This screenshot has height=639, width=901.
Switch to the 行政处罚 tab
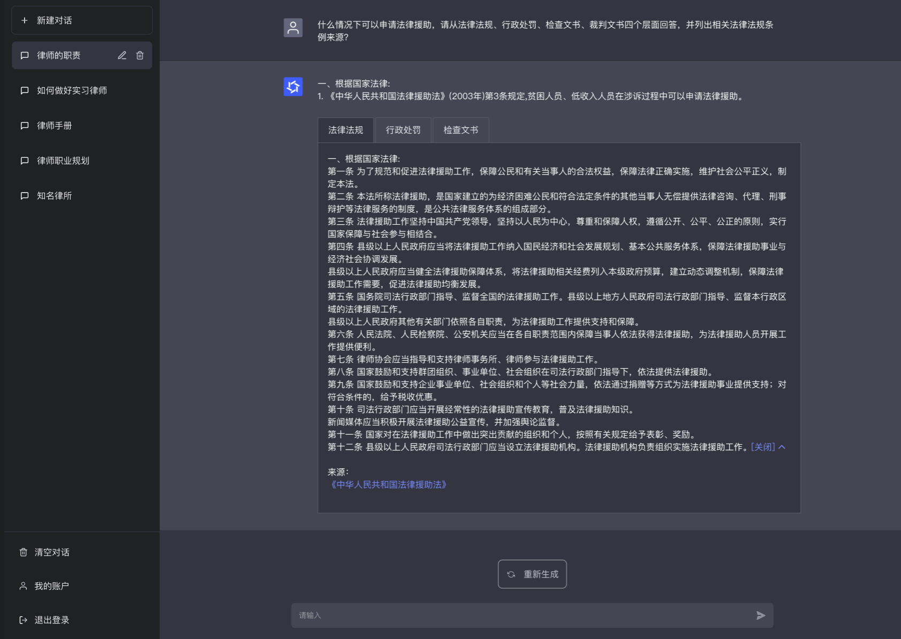point(403,130)
